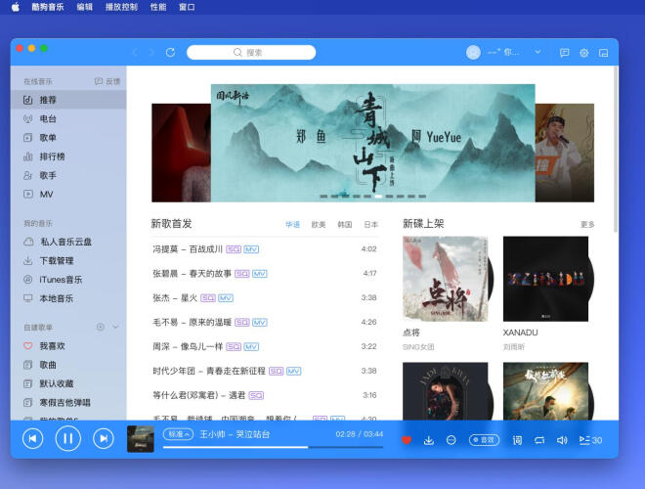The height and width of the screenshot is (489, 645).
Task: Select the 华语 tab
Action: (x=292, y=225)
